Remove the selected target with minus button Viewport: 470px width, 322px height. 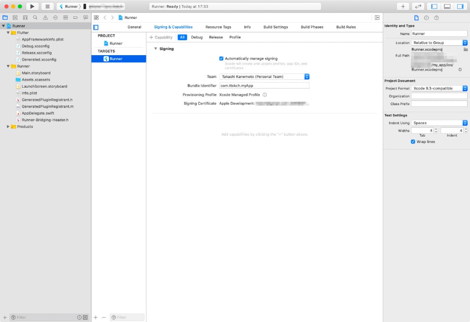pyautogui.click(x=104, y=317)
